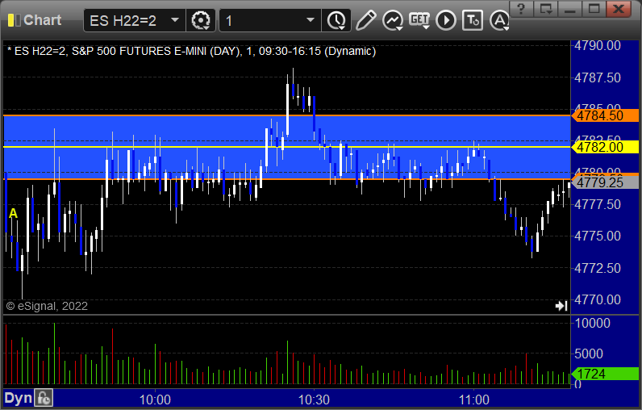
Task: Open the window help question mark
Action: [x=521, y=9]
